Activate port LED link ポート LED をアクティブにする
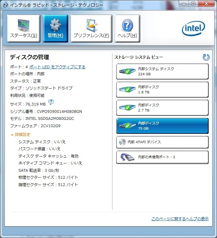The height and width of the screenshot is (238, 217). [x=57, y=67]
